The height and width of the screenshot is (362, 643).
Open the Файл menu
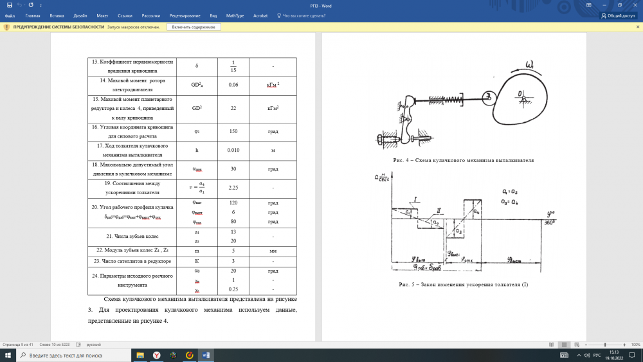[x=10, y=15]
